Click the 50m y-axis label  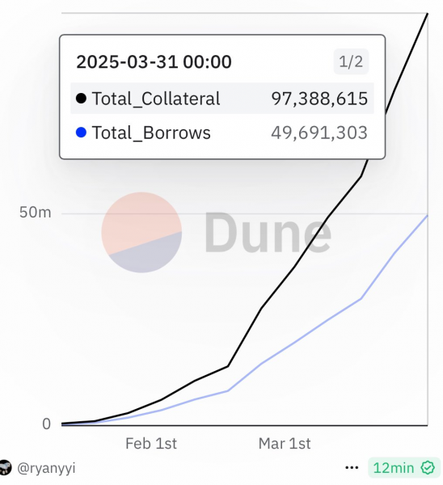click(x=36, y=213)
